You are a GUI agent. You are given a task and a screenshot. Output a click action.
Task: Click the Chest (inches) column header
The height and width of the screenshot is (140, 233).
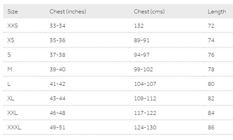(x=68, y=12)
